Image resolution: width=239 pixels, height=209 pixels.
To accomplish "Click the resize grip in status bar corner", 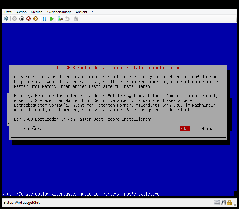I will pos(234,204).
